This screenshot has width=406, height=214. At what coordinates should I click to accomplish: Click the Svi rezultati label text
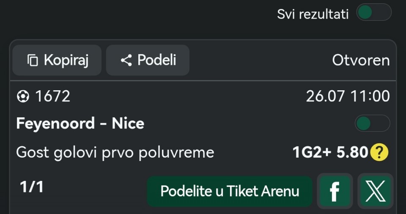point(313,14)
